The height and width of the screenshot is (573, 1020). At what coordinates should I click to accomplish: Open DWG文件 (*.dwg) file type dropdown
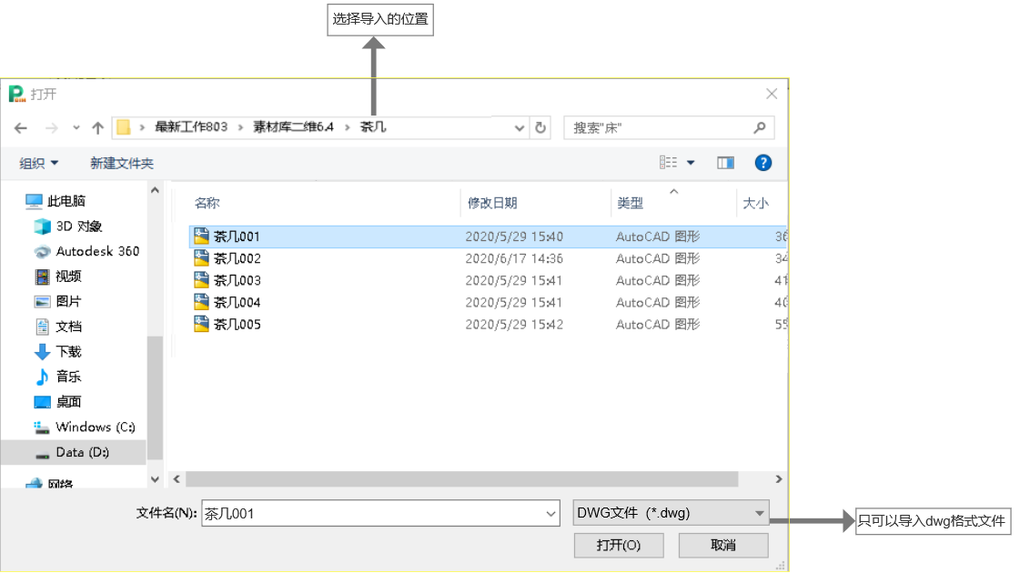click(671, 512)
